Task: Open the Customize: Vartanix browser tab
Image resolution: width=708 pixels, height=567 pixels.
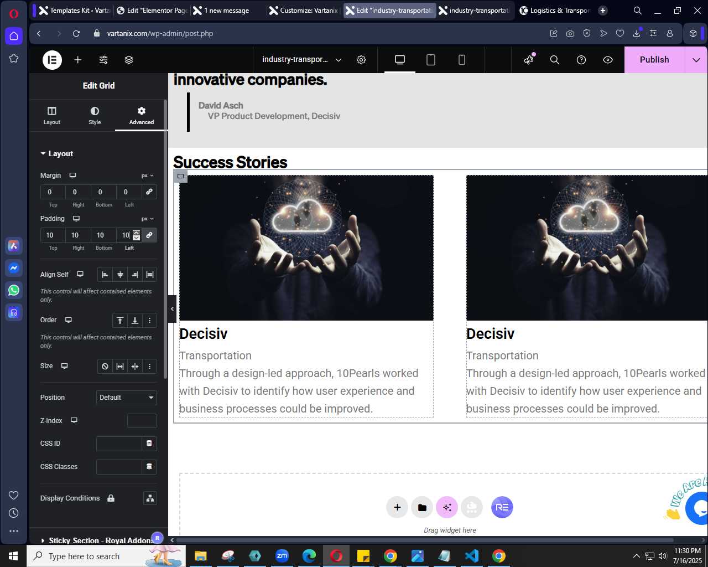Action: 304,11
